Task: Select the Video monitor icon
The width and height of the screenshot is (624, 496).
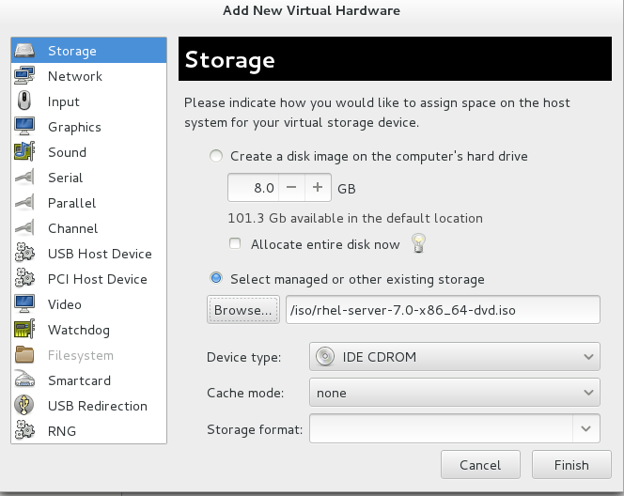Action: tap(24, 303)
